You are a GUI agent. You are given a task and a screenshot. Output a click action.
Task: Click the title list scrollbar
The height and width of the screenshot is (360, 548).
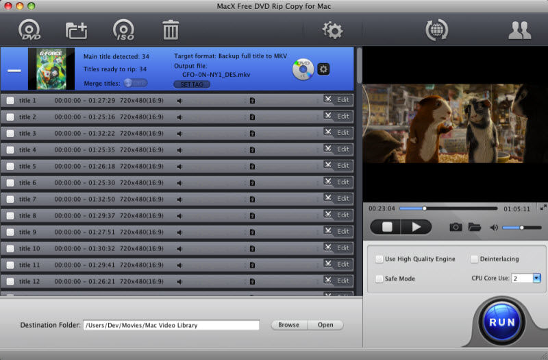(359, 66)
